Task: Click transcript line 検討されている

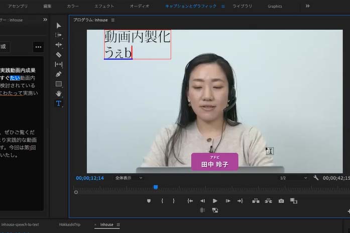Action: (x=18, y=86)
